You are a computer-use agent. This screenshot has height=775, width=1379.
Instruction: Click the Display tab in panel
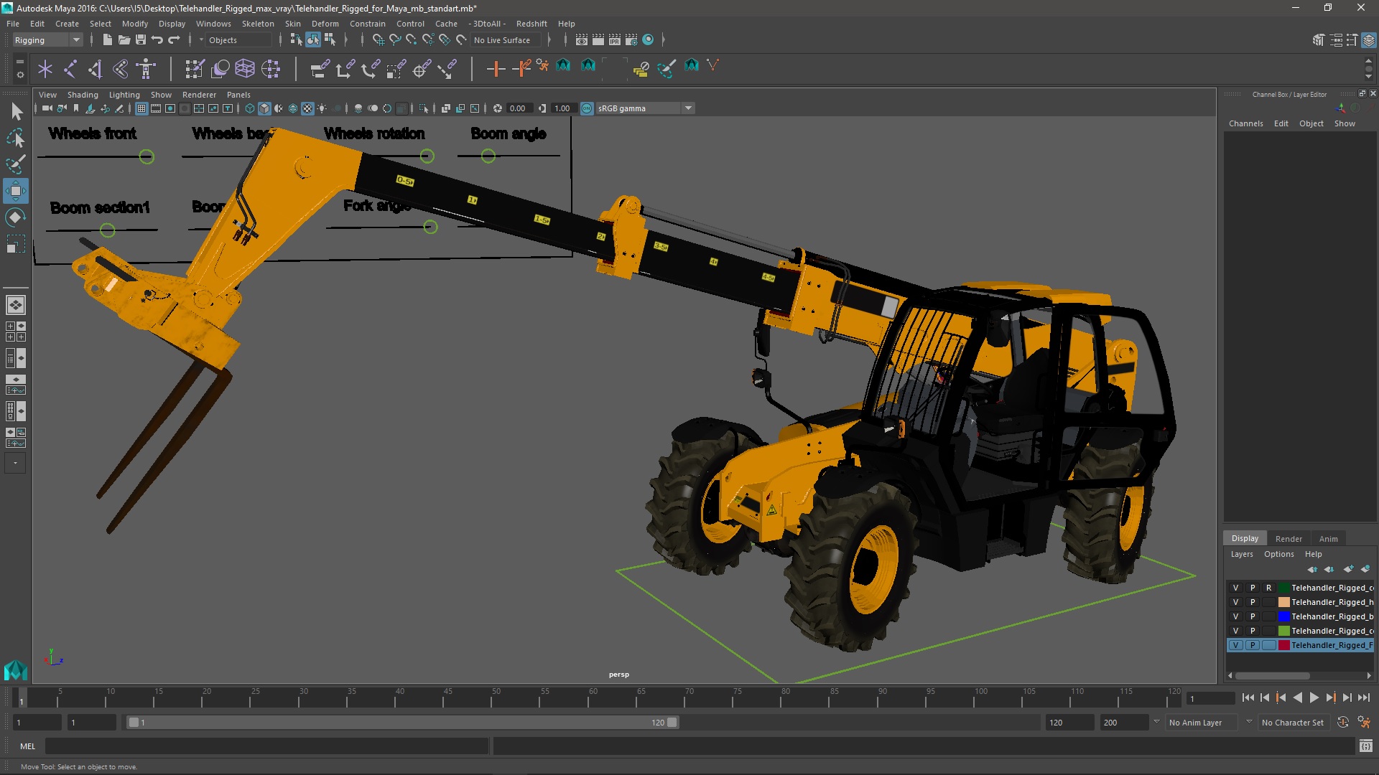coord(1243,537)
